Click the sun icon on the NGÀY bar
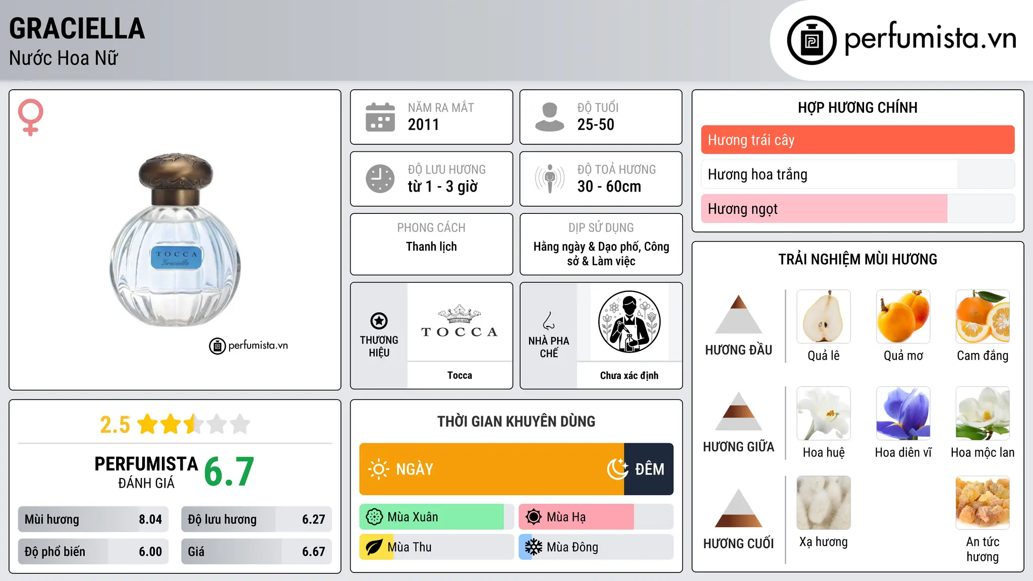The image size is (1033, 581). [x=379, y=469]
